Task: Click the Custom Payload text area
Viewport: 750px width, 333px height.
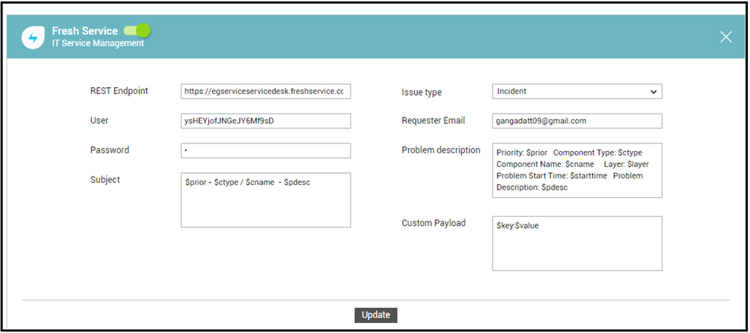Action: point(577,243)
